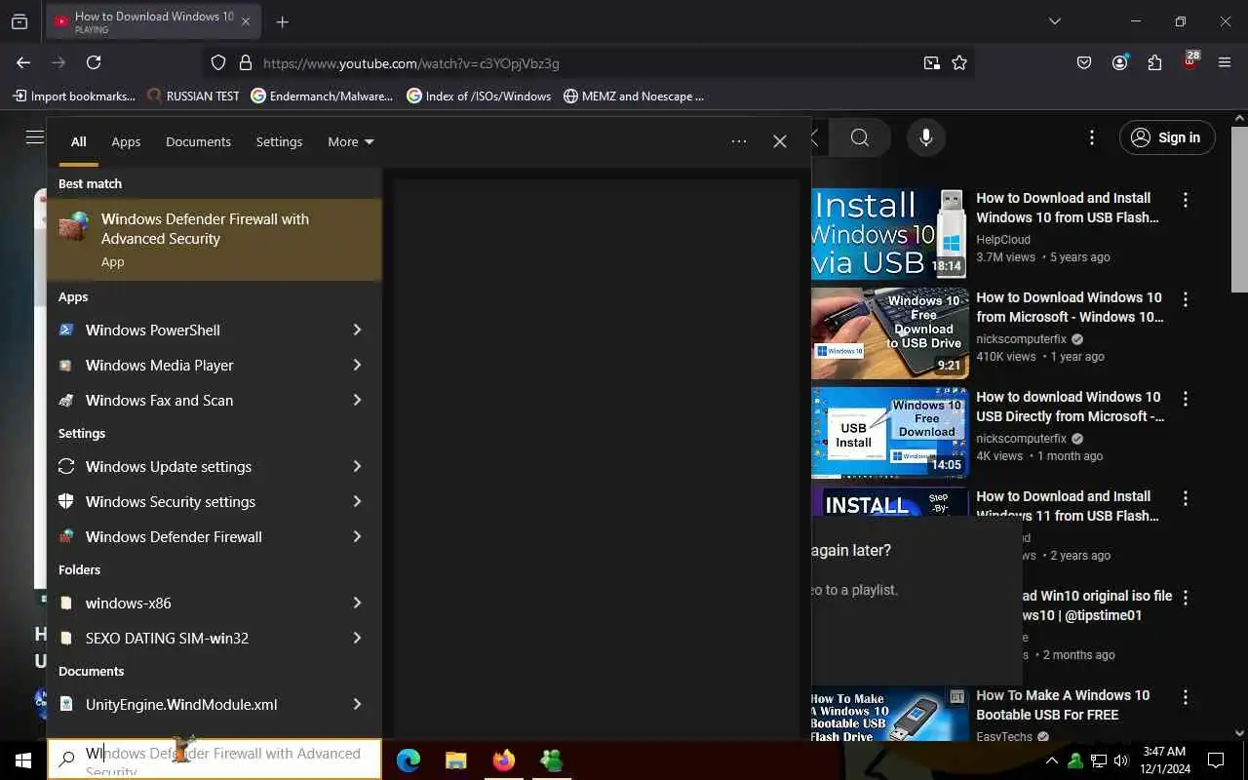Open Index of /ISOs/Windows bookmark
The image size is (1248, 780).
[479, 96]
